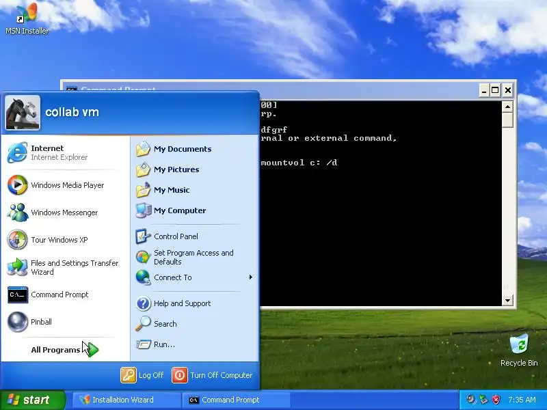The image size is (547, 410).
Task: Close the Command Prompt window
Action: click(x=508, y=91)
